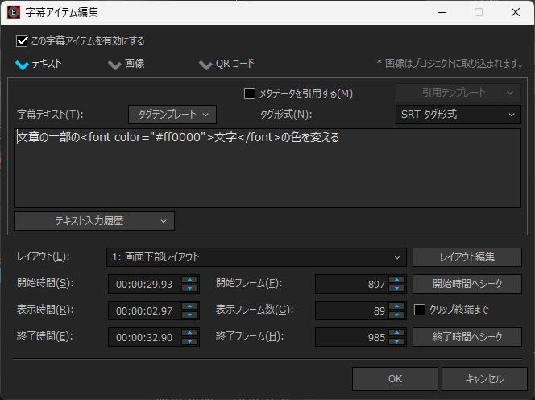Open the テキスト入力履歴 dropdown
This screenshot has height=400, width=535.
(x=94, y=221)
